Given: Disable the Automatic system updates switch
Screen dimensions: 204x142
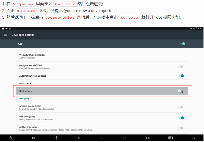Looking at the screenshot, I should point(181,76).
